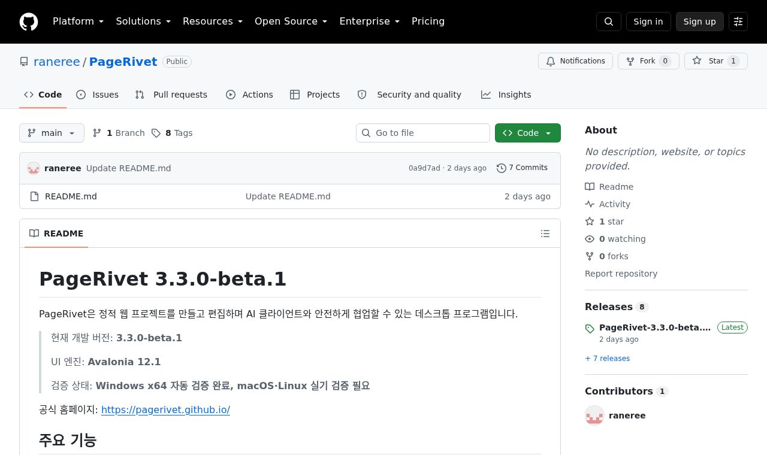Open commit hash 0a9d7ad
Viewport: 767px width, 455px height.
424,168
